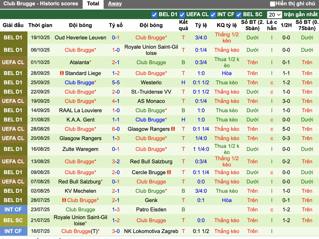Screen dimensions: 319x239
Task: Click the date 02/08/25
Action: point(40,191)
